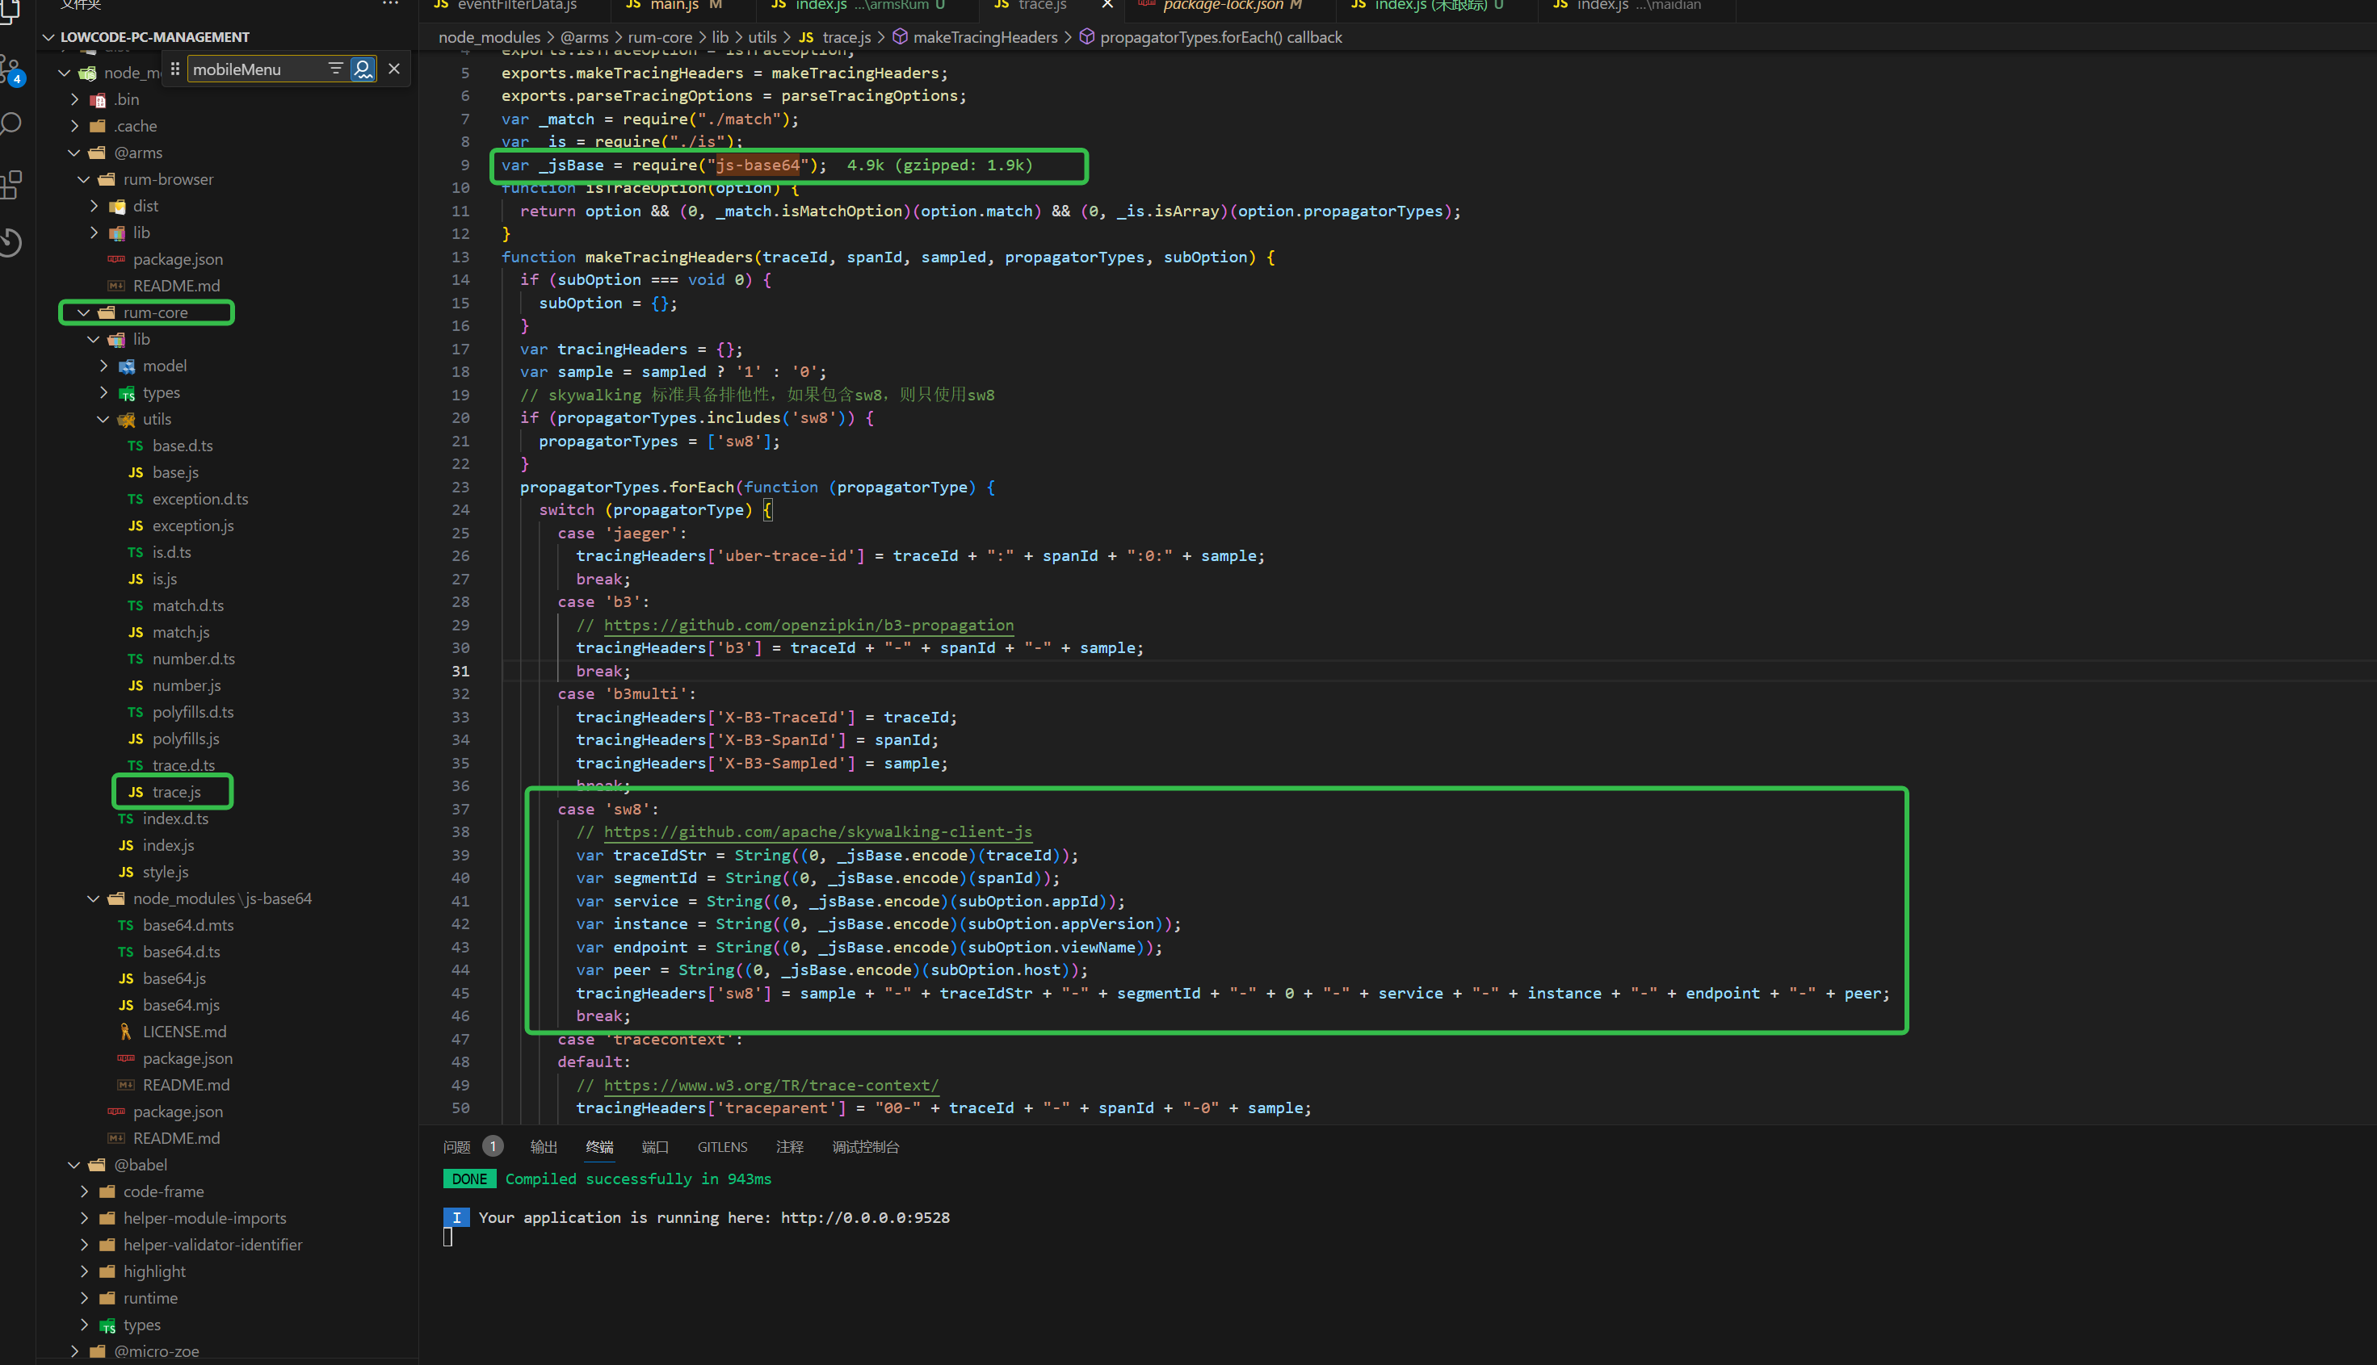The height and width of the screenshot is (1365, 2377).
Task: Open the Search magnifier in activity bar
Action: (11, 124)
